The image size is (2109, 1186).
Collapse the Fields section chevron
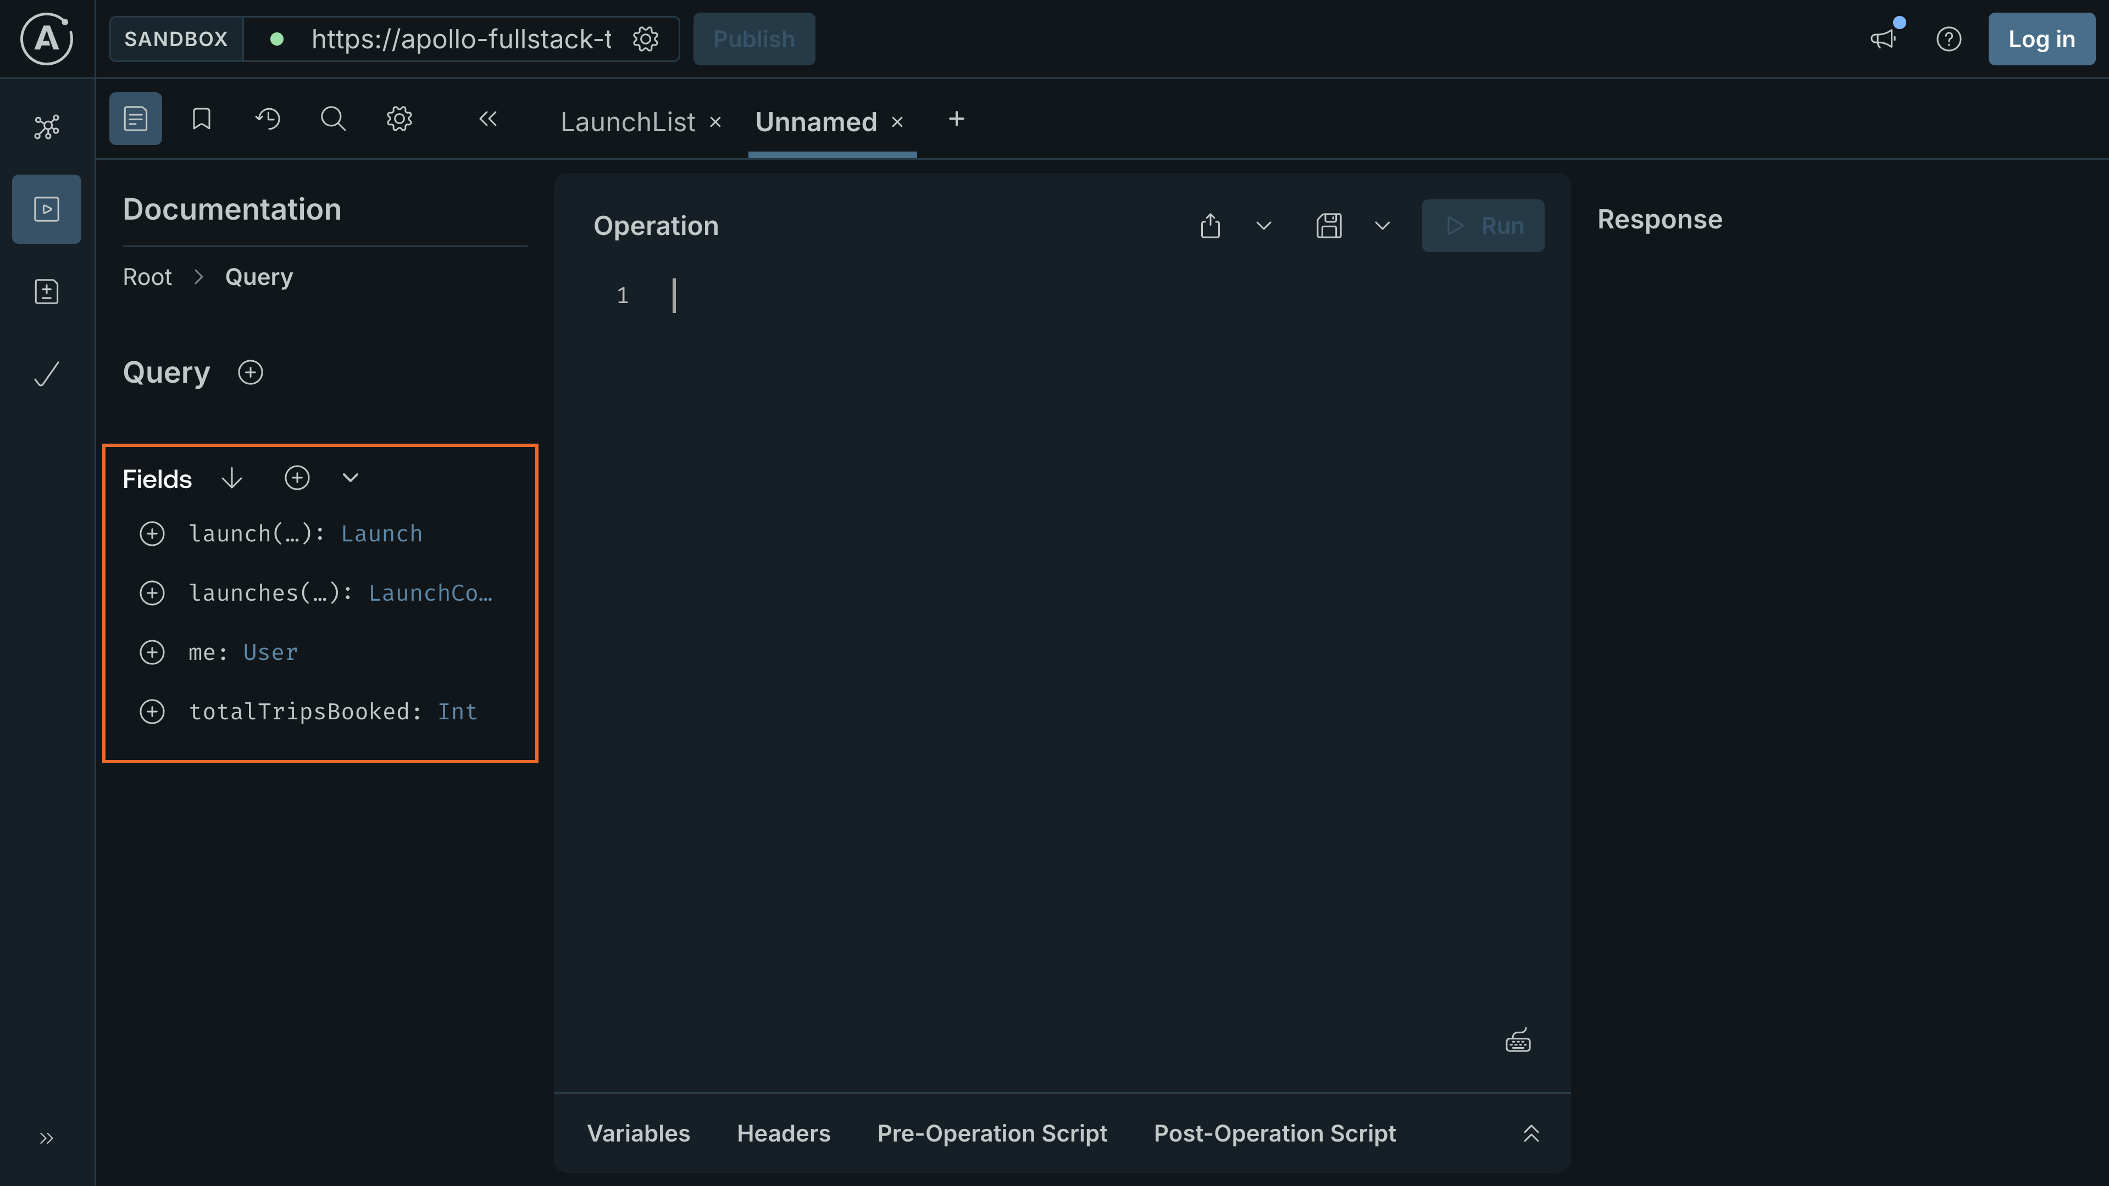tap(351, 478)
